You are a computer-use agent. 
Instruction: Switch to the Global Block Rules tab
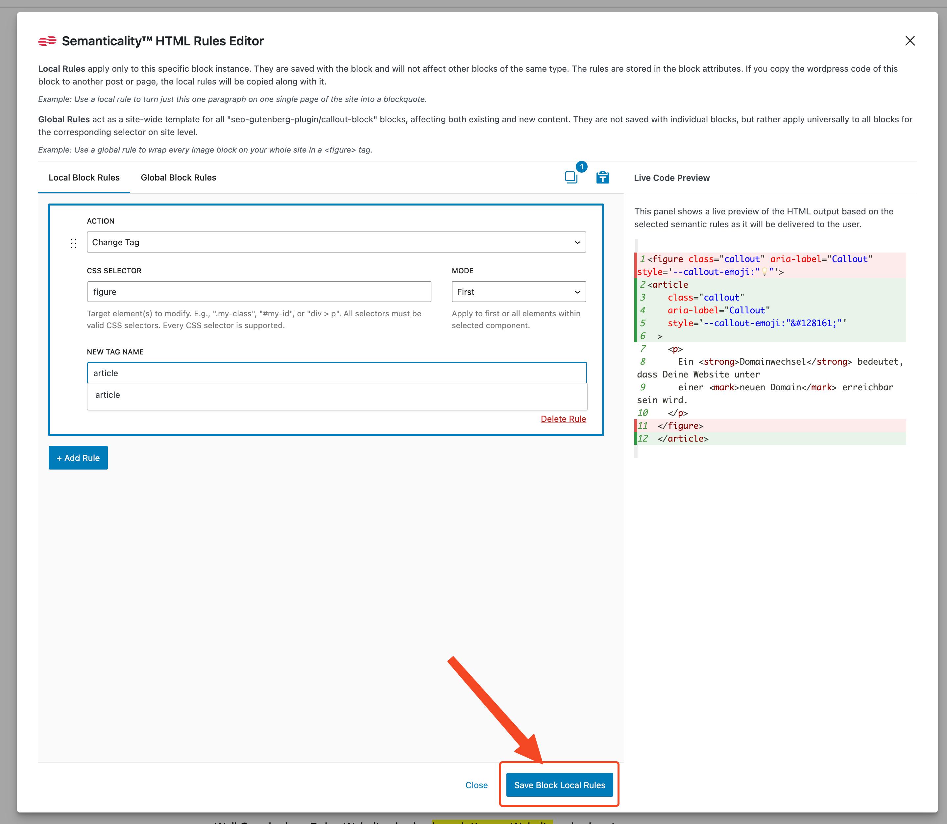click(178, 178)
